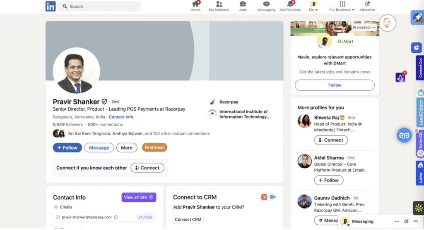
Task: Expand the Me profile dropdown
Action: pos(313,6)
